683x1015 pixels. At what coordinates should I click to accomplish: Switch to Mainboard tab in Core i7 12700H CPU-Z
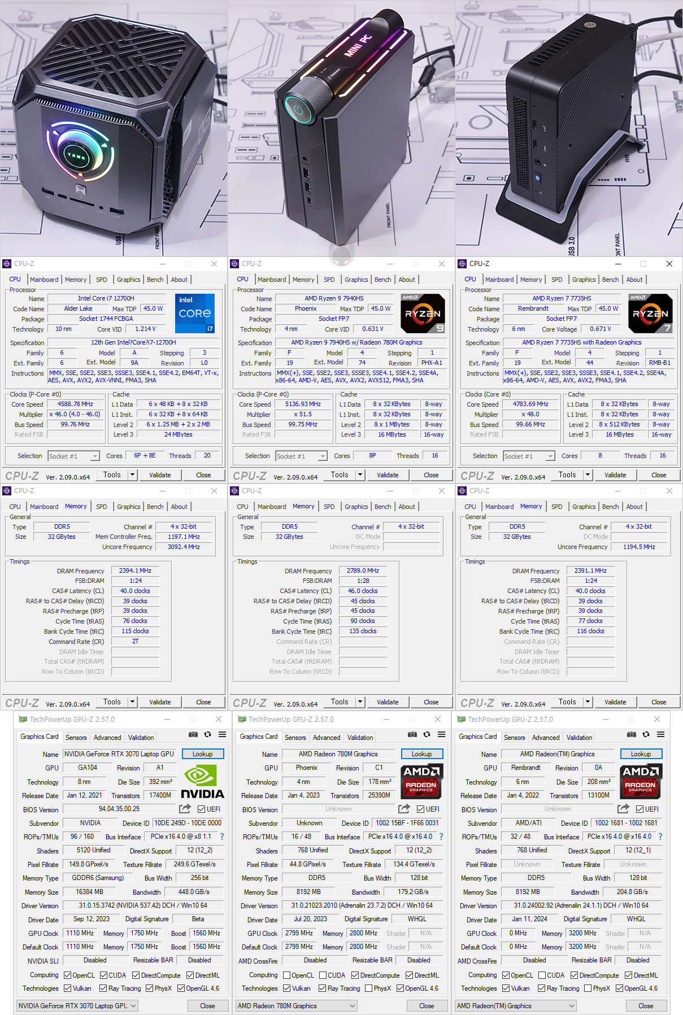tap(44, 280)
